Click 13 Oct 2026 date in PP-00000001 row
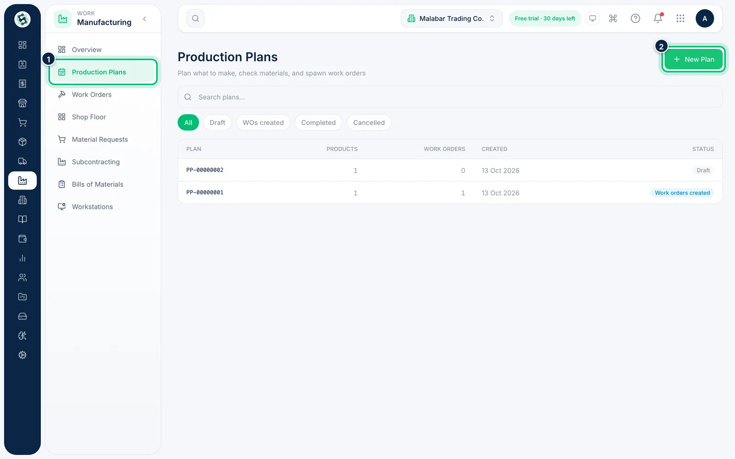This screenshot has width=735, height=459. click(500, 193)
